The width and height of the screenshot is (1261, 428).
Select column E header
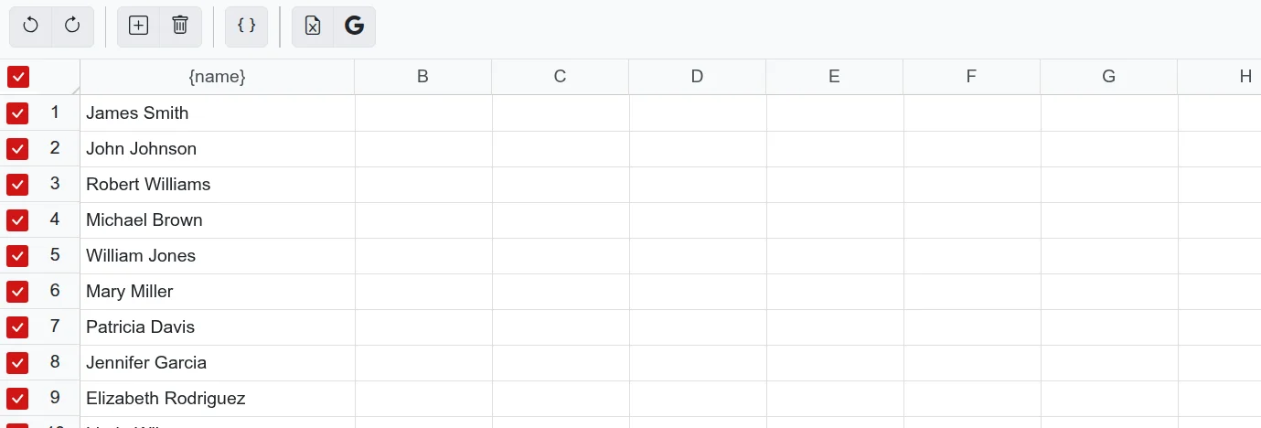834,77
